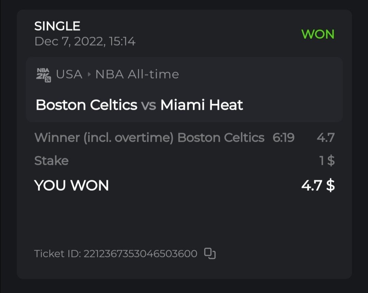Image resolution: width=368 pixels, height=293 pixels.
Task: Click the "vs" text between teams
Action: tap(149, 105)
